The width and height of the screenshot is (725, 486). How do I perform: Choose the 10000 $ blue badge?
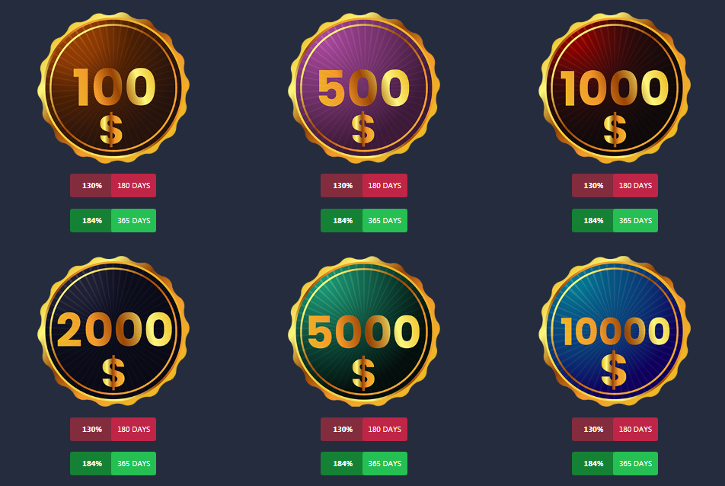(615, 331)
